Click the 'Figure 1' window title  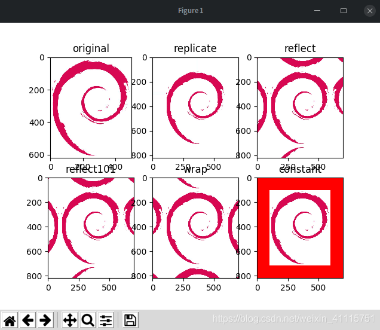191,11
